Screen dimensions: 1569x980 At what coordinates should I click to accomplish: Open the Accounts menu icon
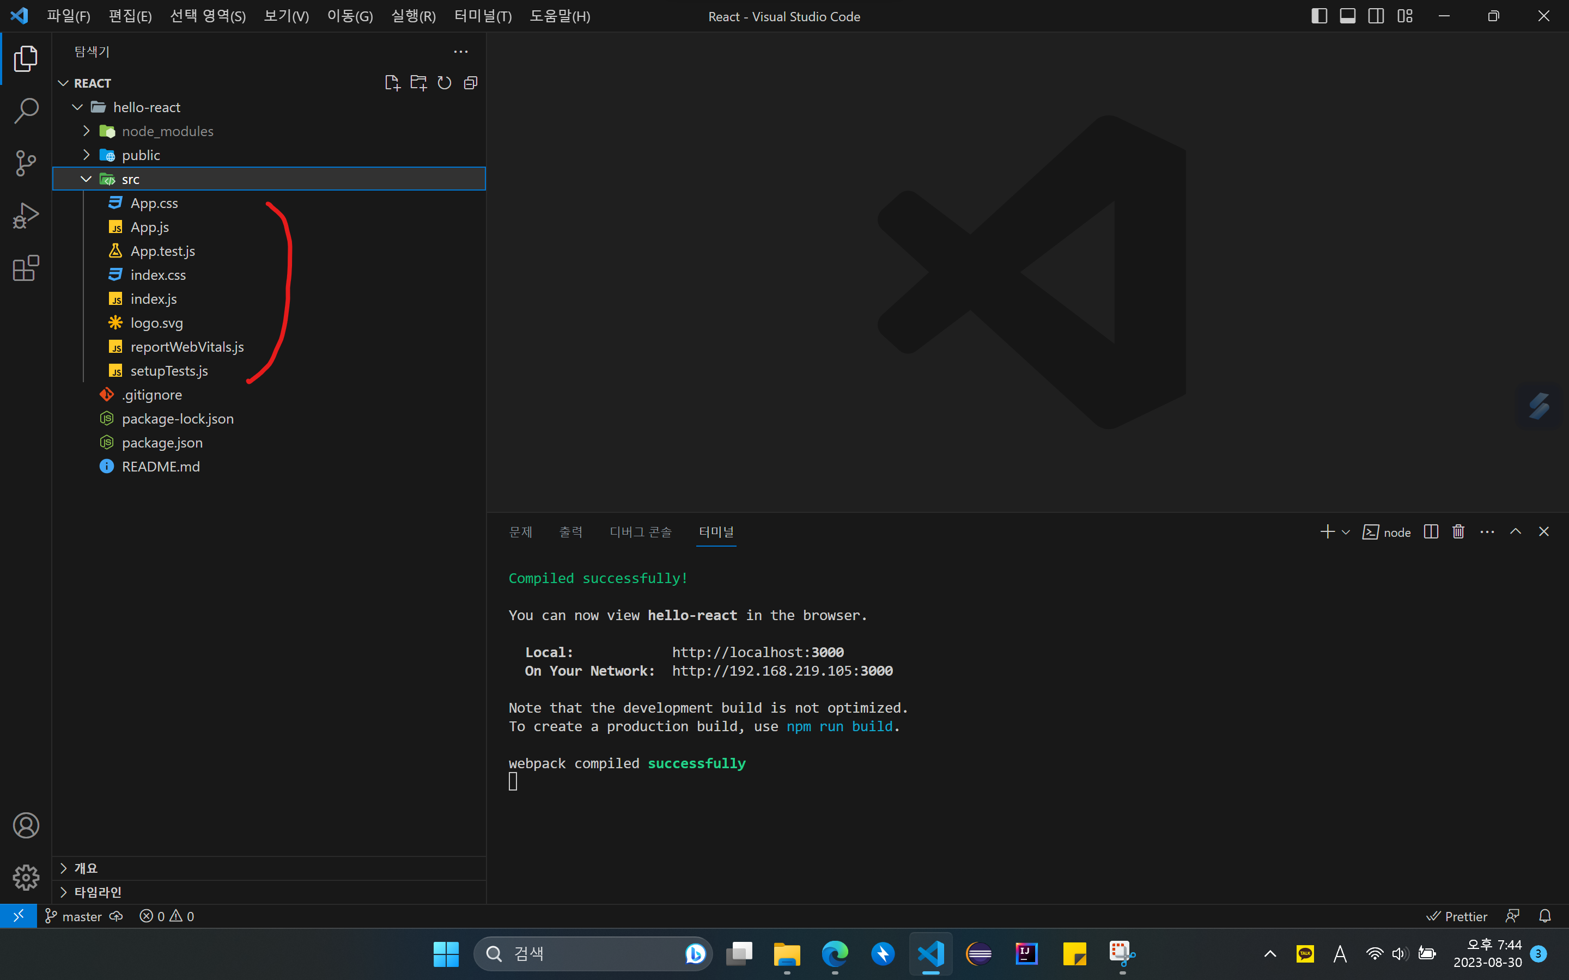point(26,825)
